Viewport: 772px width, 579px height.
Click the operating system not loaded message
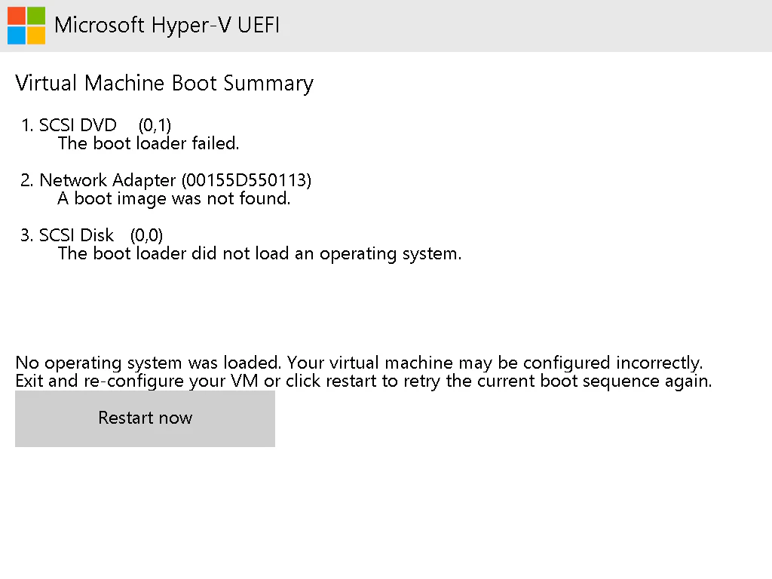pos(259,253)
